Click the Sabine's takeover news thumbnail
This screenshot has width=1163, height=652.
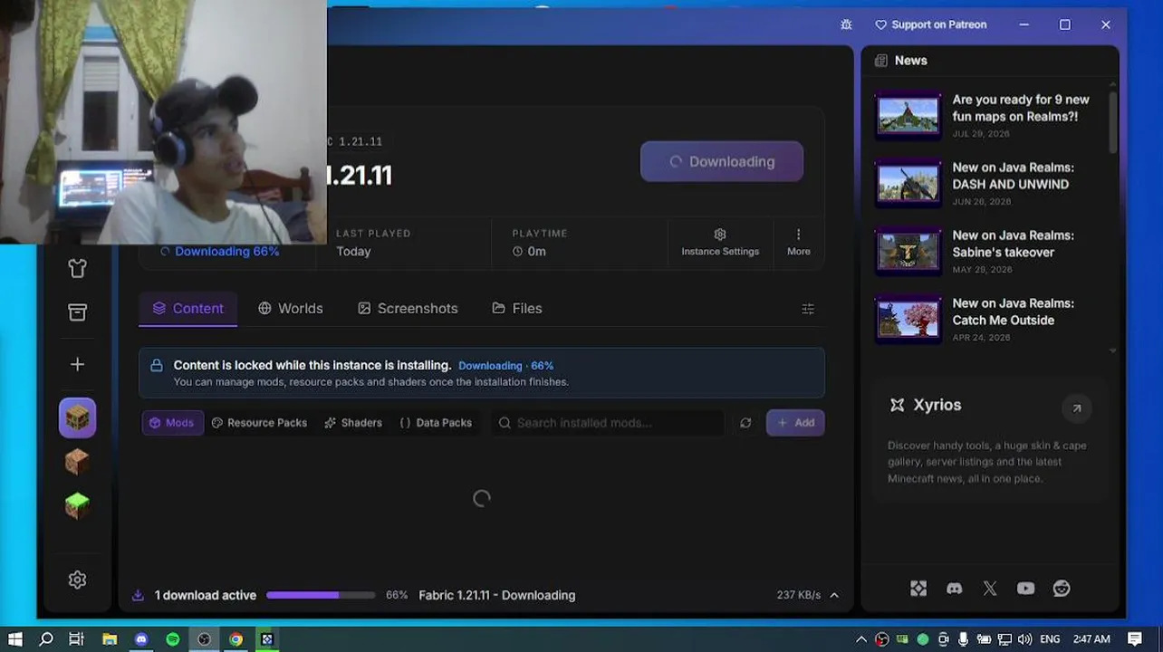(x=908, y=251)
